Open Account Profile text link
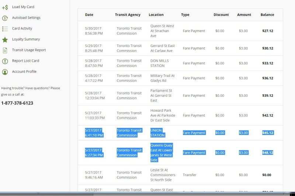Image resolution: width=295 pixels, height=196 pixels. point(24,72)
